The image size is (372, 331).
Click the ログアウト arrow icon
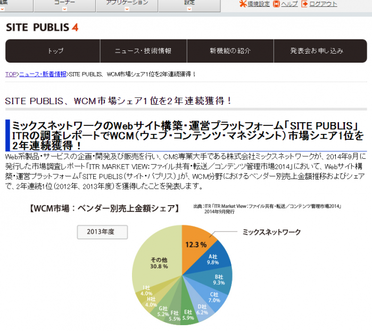[304, 4]
